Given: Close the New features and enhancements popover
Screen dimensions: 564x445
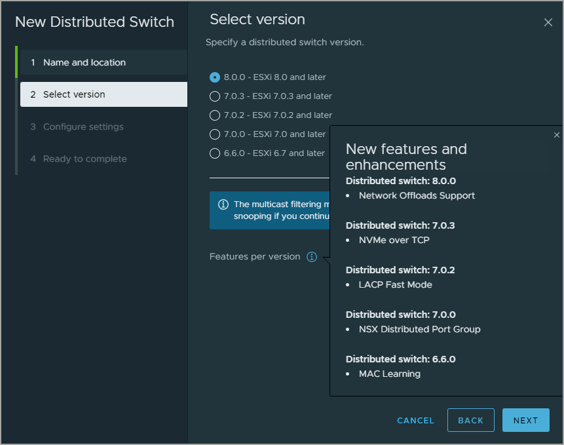Looking at the screenshot, I should pyautogui.click(x=556, y=135).
